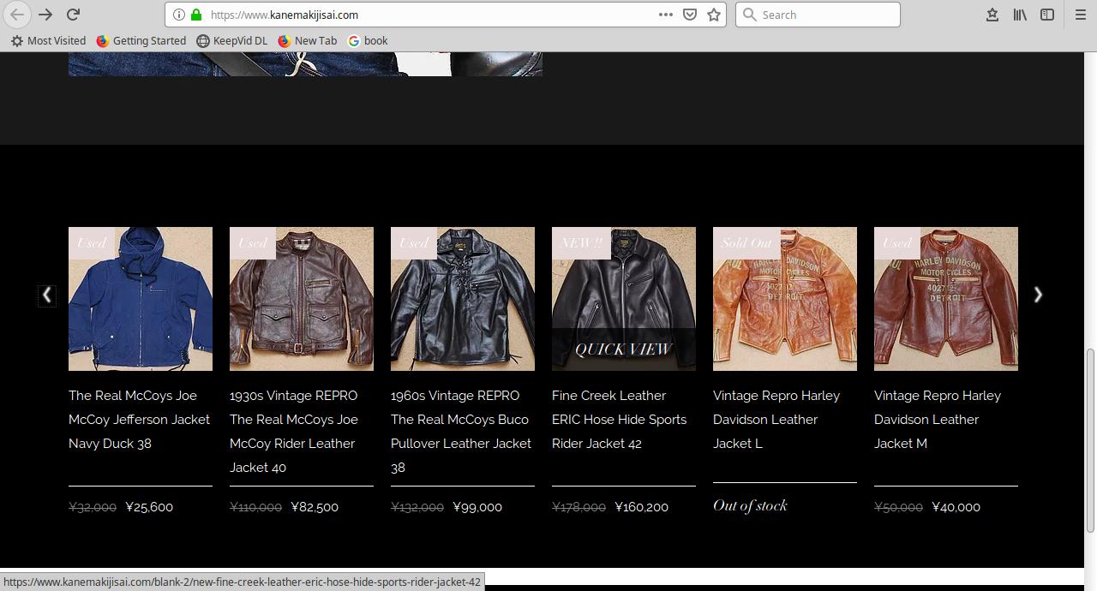Open Firefox hamburger menu
The width and height of the screenshot is (1097, 591).
tap(1081, 15)
